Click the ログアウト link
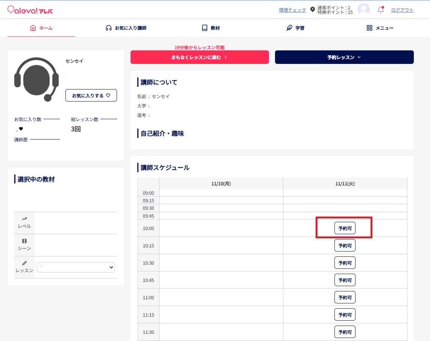The width and height of the screenshot is (430, 341). (402, 10)
